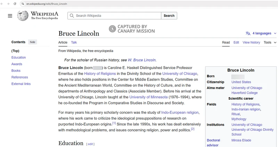Go to Education section in contents
278x147 pixels.
coord(19,57)
